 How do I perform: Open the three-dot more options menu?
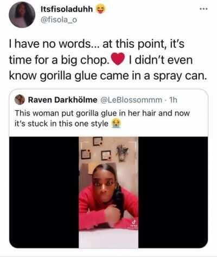tap(204, 9)
